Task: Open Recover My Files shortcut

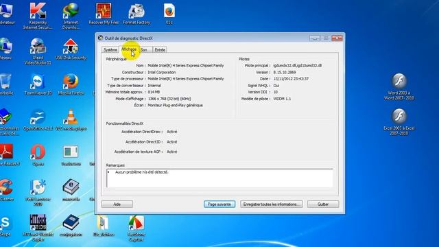Action: pyautogui.click(x=104, y=14)
